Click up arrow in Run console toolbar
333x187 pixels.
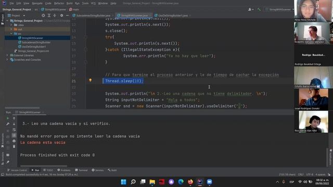(14, 118)
